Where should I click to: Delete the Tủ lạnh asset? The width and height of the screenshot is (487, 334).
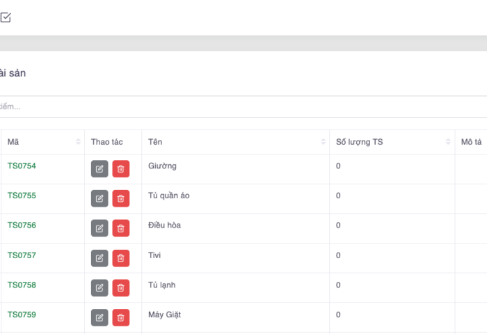[121, 288]
